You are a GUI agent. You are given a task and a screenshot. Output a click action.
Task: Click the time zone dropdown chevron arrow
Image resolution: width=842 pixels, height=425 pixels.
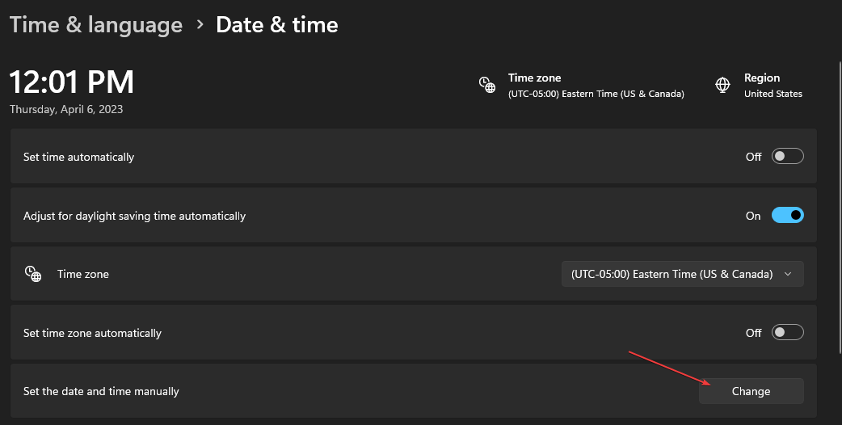click(788, 274)
